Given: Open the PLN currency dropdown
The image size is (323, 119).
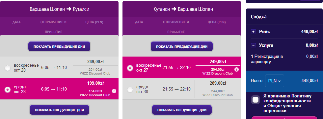Looking at the screenshot, I should click(x=275, y=81).
